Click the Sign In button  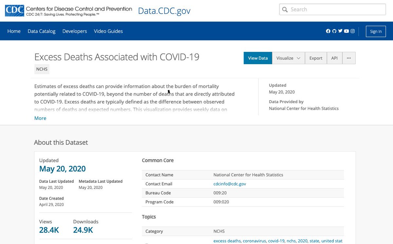coord(376,31)
